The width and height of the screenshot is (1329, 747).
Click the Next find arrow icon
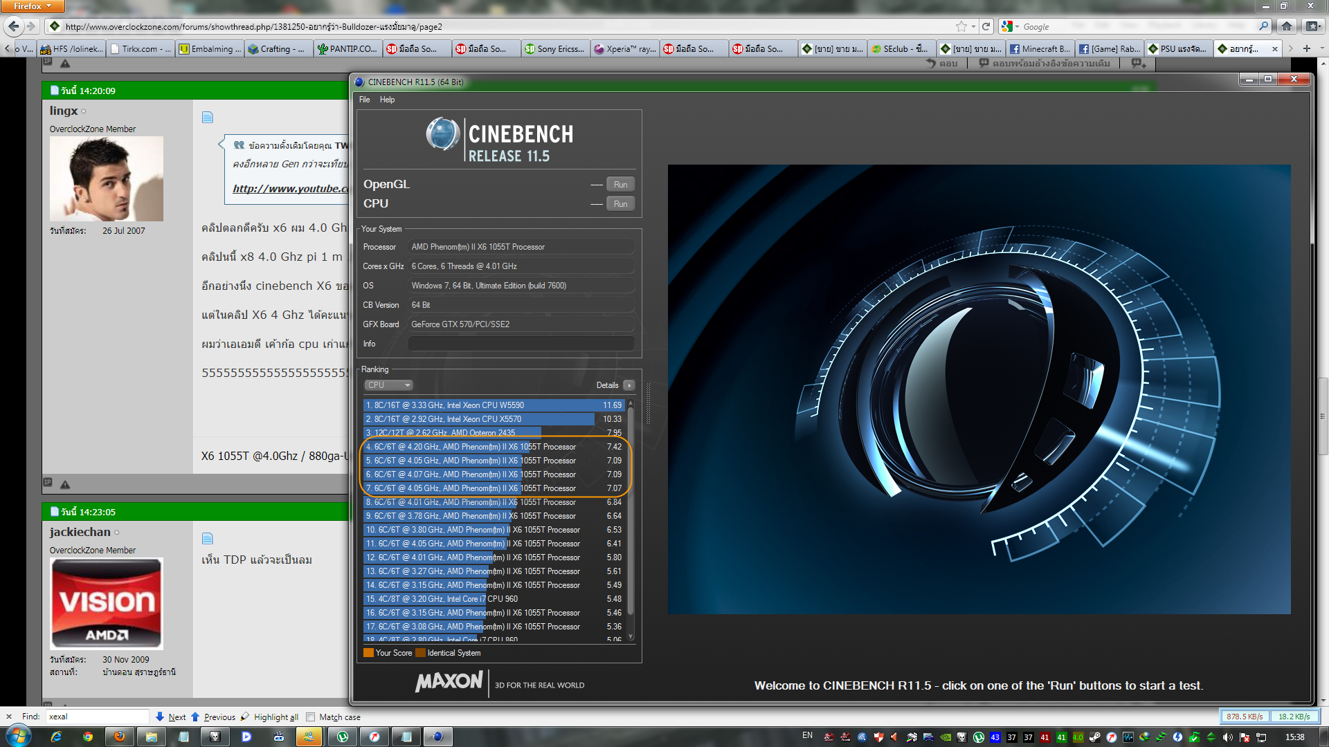(160, 717)
